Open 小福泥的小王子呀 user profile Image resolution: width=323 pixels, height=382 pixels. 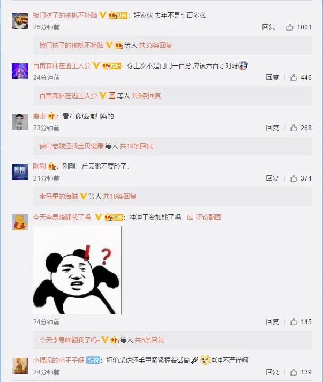coord(59,361)
